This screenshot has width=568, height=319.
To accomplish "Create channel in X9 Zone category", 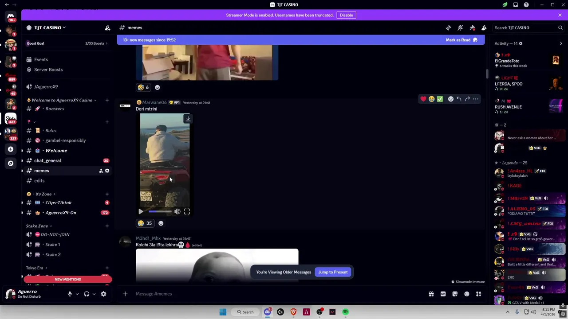I will click(x=107, y=194).
